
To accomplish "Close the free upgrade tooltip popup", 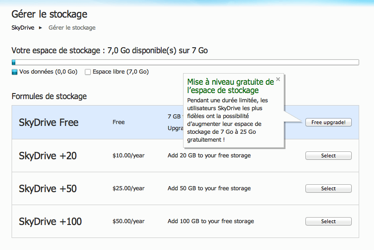I will click(278, 79).
